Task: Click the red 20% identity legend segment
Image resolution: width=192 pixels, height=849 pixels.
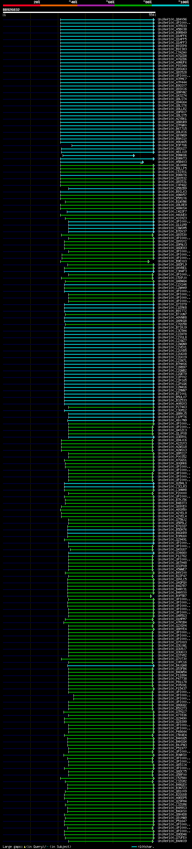Action: tap(21, 5)
